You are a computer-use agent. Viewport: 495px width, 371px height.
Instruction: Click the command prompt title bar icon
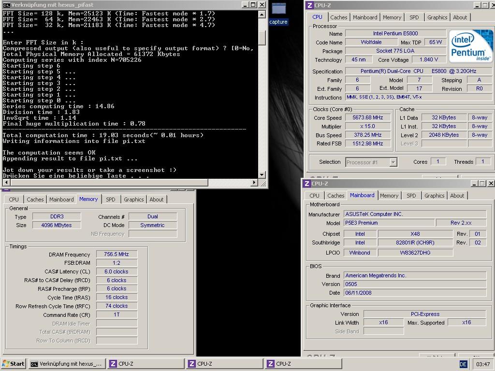(x=6, y=5)
